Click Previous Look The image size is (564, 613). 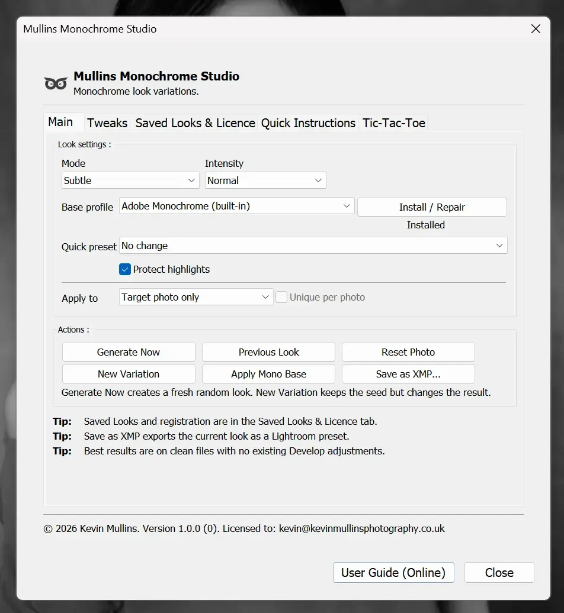pos(268,351)
